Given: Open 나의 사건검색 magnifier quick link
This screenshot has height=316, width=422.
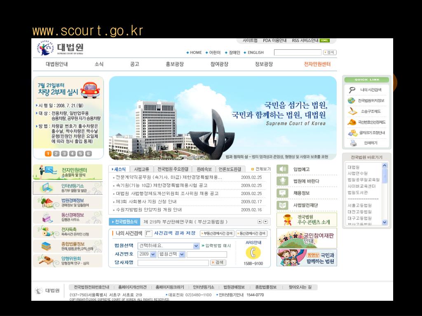Looking at the screenshot, I should (x=352, y=90).
